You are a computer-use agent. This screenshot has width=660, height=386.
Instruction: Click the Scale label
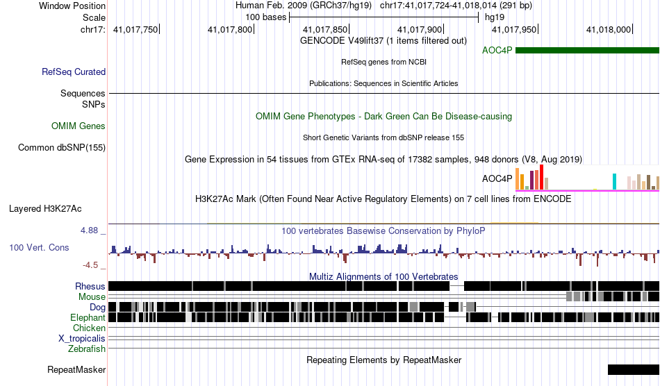click(94, 17)
